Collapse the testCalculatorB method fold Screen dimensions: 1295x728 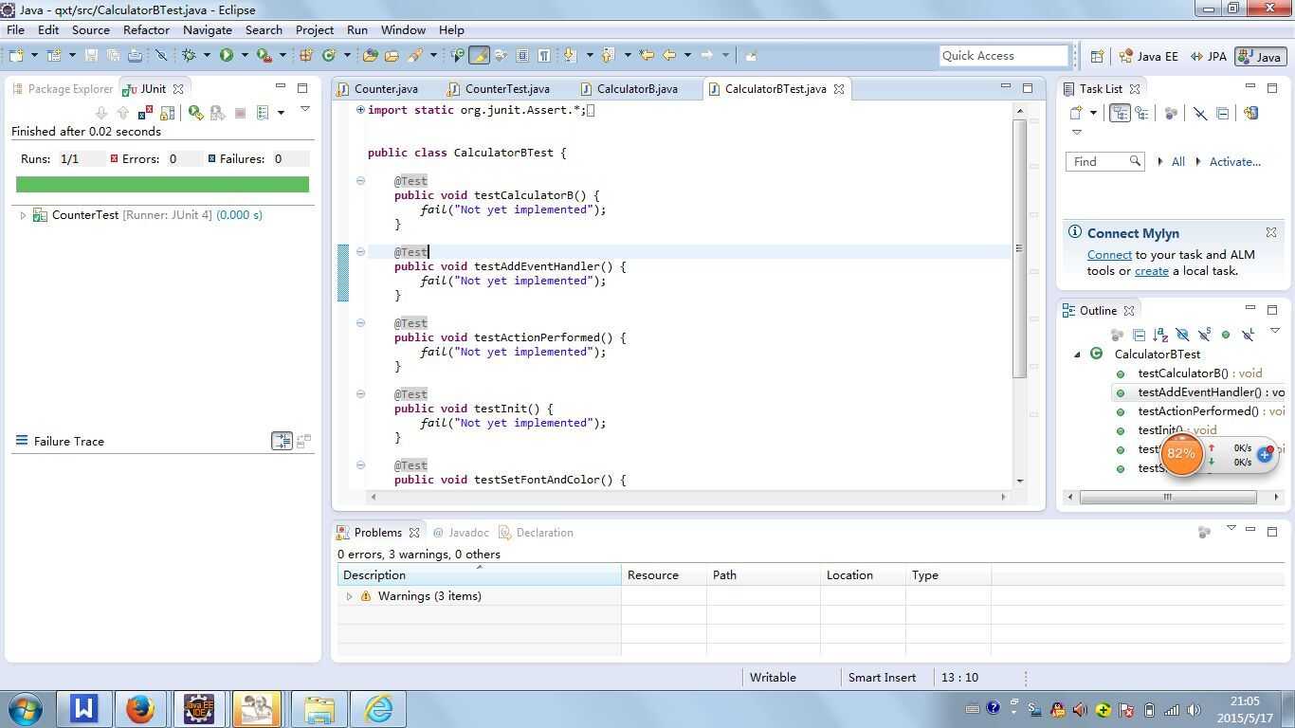pos(360,181)
